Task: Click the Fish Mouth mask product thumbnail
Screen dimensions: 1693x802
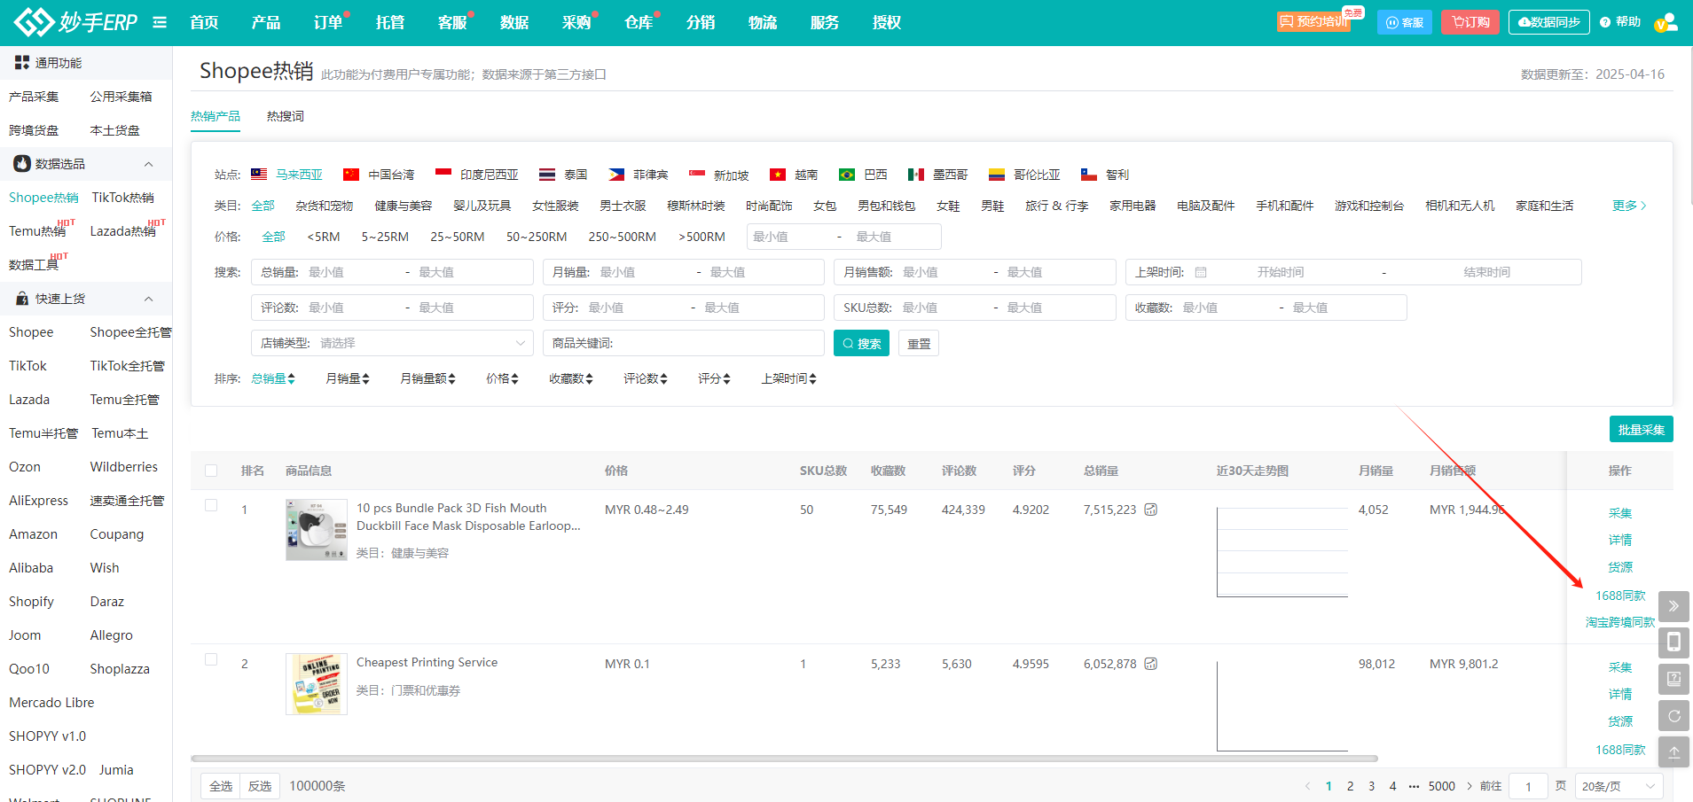Action: tap(317, 530)
